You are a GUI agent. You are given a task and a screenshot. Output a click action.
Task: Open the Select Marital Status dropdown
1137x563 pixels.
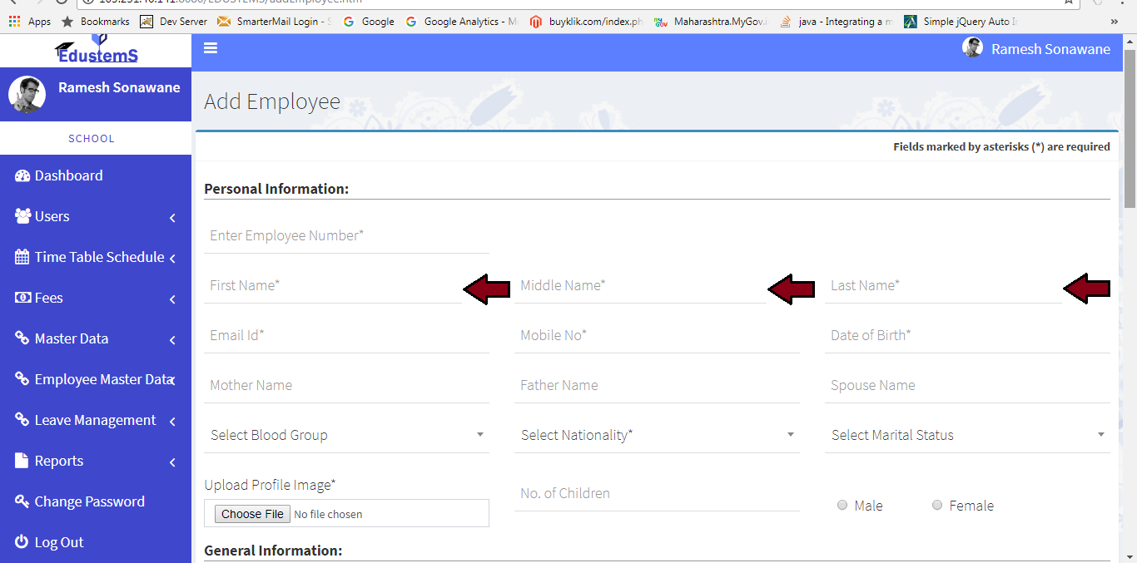[967, 435]
